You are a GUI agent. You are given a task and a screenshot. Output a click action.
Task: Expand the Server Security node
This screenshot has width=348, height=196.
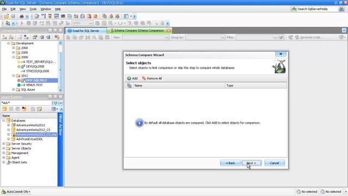[x=4, y=144]
